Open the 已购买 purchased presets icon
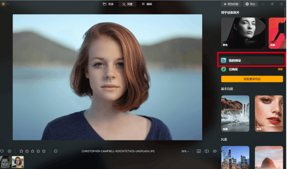The image size is (287, 169). (224, 69)
